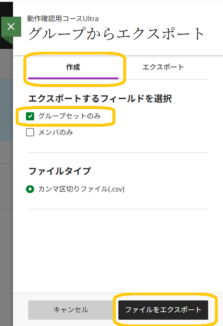Screen dimensions: 223x326
Task: Click the メンバのみ label text
Action: (x=56, y=132)
